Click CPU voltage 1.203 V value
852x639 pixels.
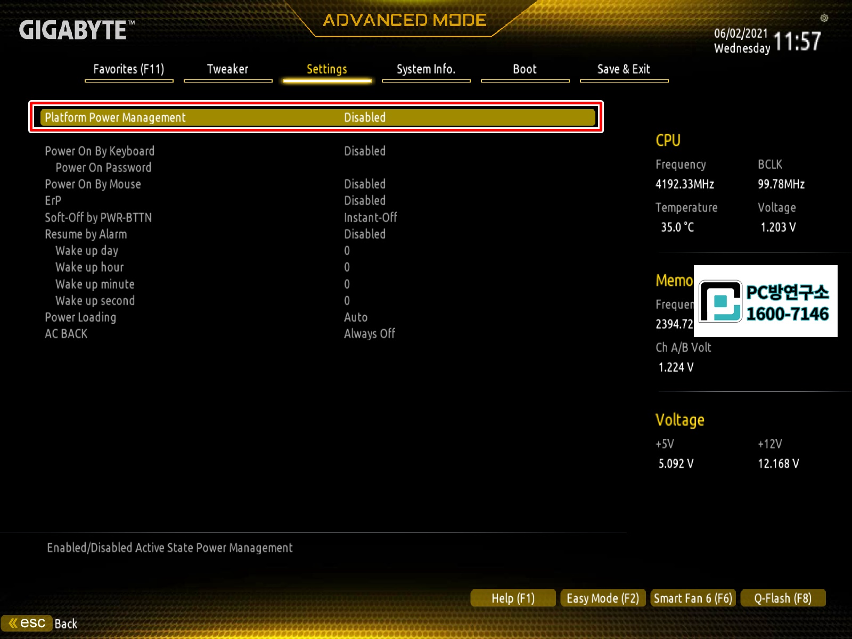click(778, 227)
